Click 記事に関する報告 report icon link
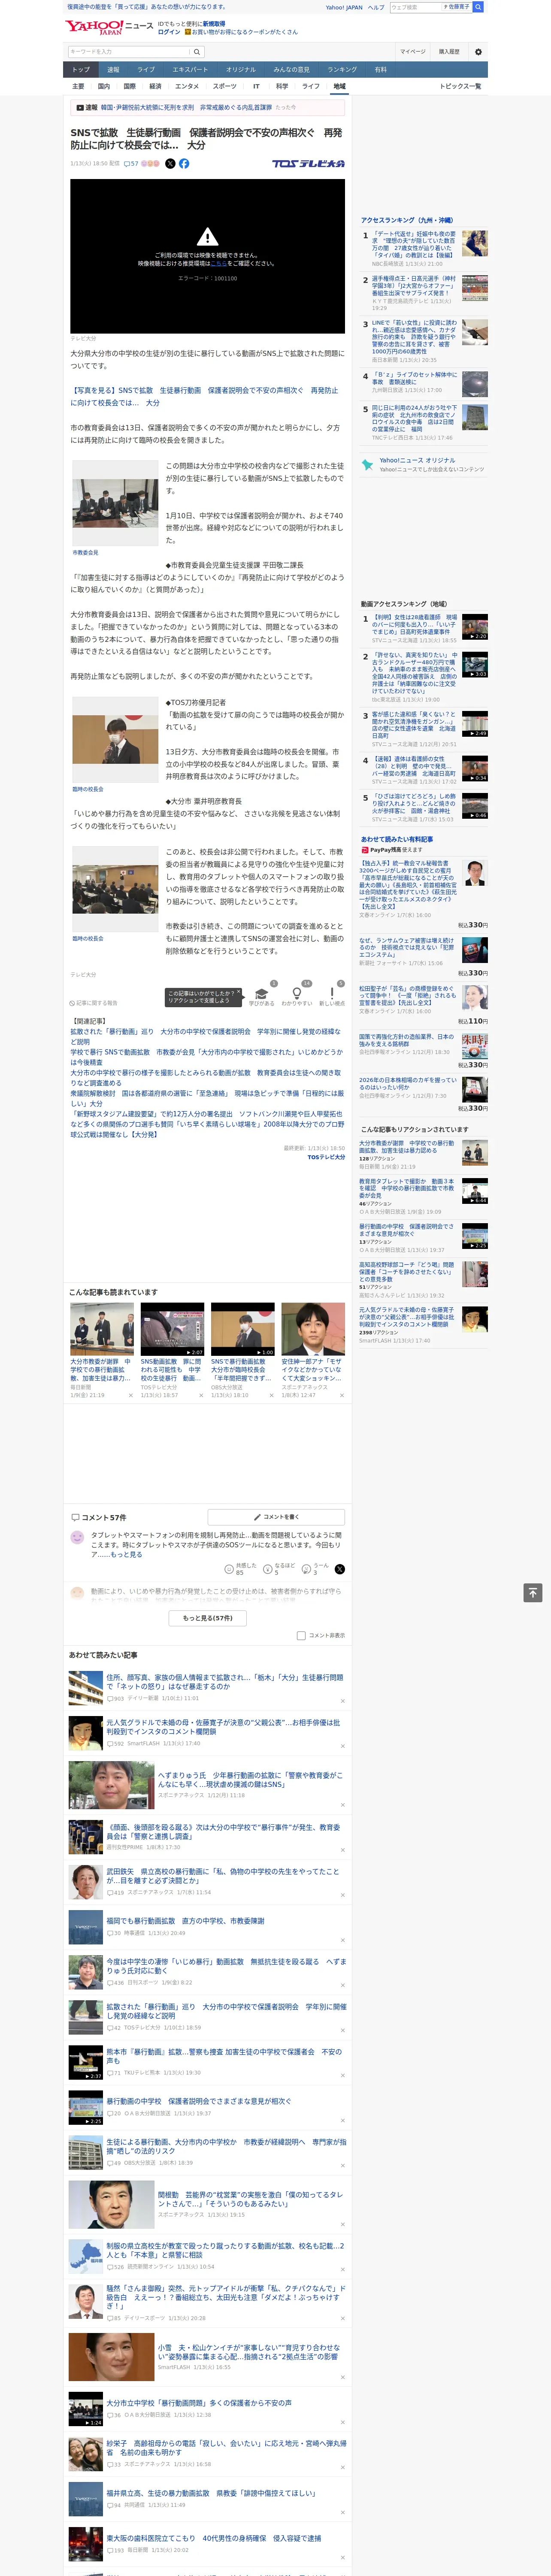This screenshot has width=551, height=2576. tap(94, 1003)
